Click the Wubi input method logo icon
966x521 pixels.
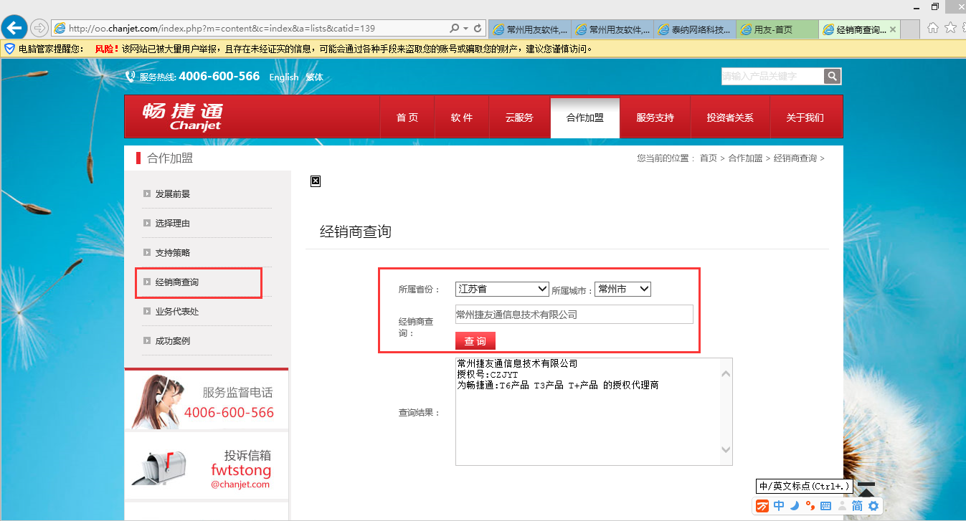762,506
